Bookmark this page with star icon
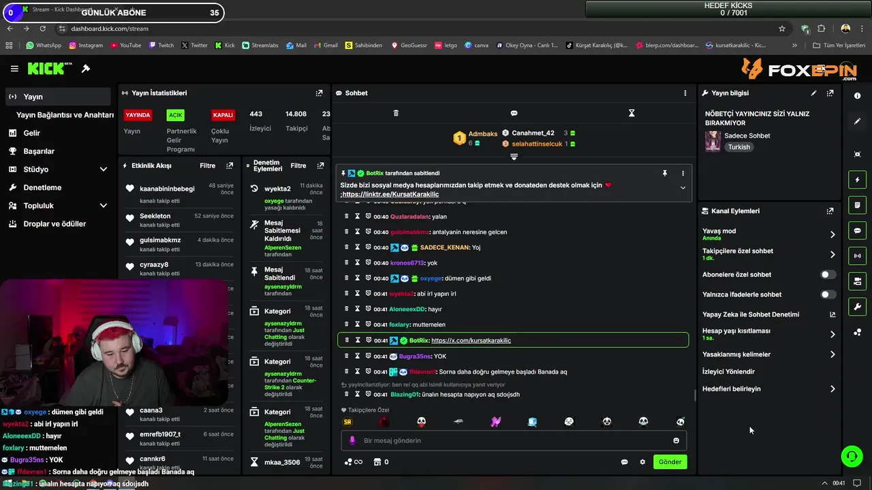The height and width of the screenshot is (490, 872). pos(782,29)
